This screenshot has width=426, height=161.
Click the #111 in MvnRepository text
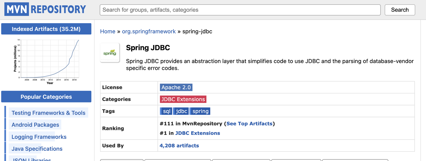click(x=191, y=124)
